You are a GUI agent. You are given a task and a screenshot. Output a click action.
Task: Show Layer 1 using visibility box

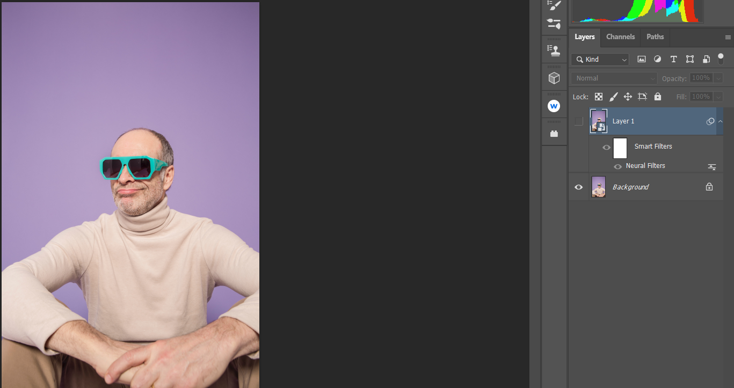tap(578, 121)
